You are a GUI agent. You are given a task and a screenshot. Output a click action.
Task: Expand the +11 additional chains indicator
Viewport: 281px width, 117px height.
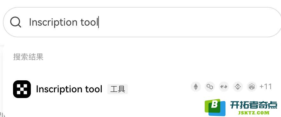(266, 87)
